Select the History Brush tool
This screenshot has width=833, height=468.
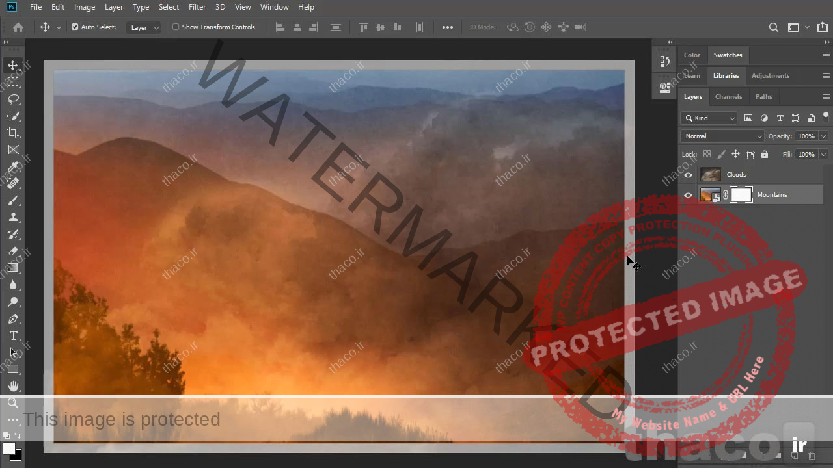pos(13,235)
